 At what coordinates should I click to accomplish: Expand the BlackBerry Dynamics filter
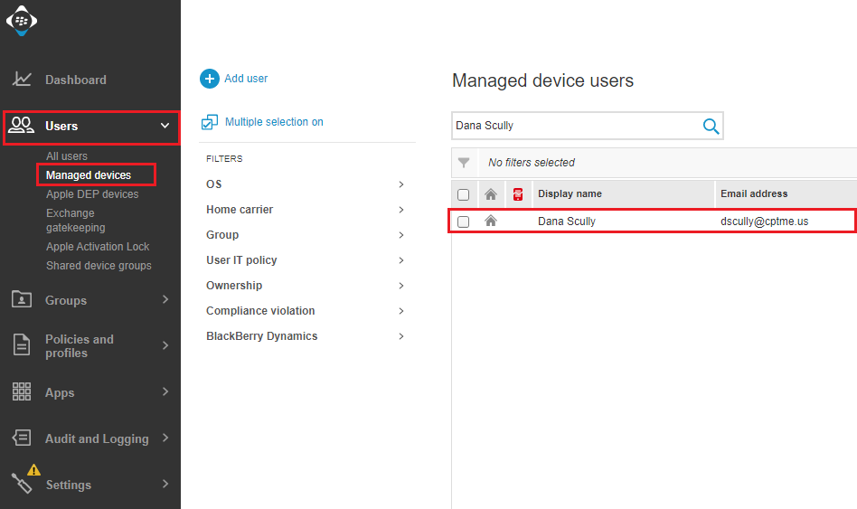[306, 336]
